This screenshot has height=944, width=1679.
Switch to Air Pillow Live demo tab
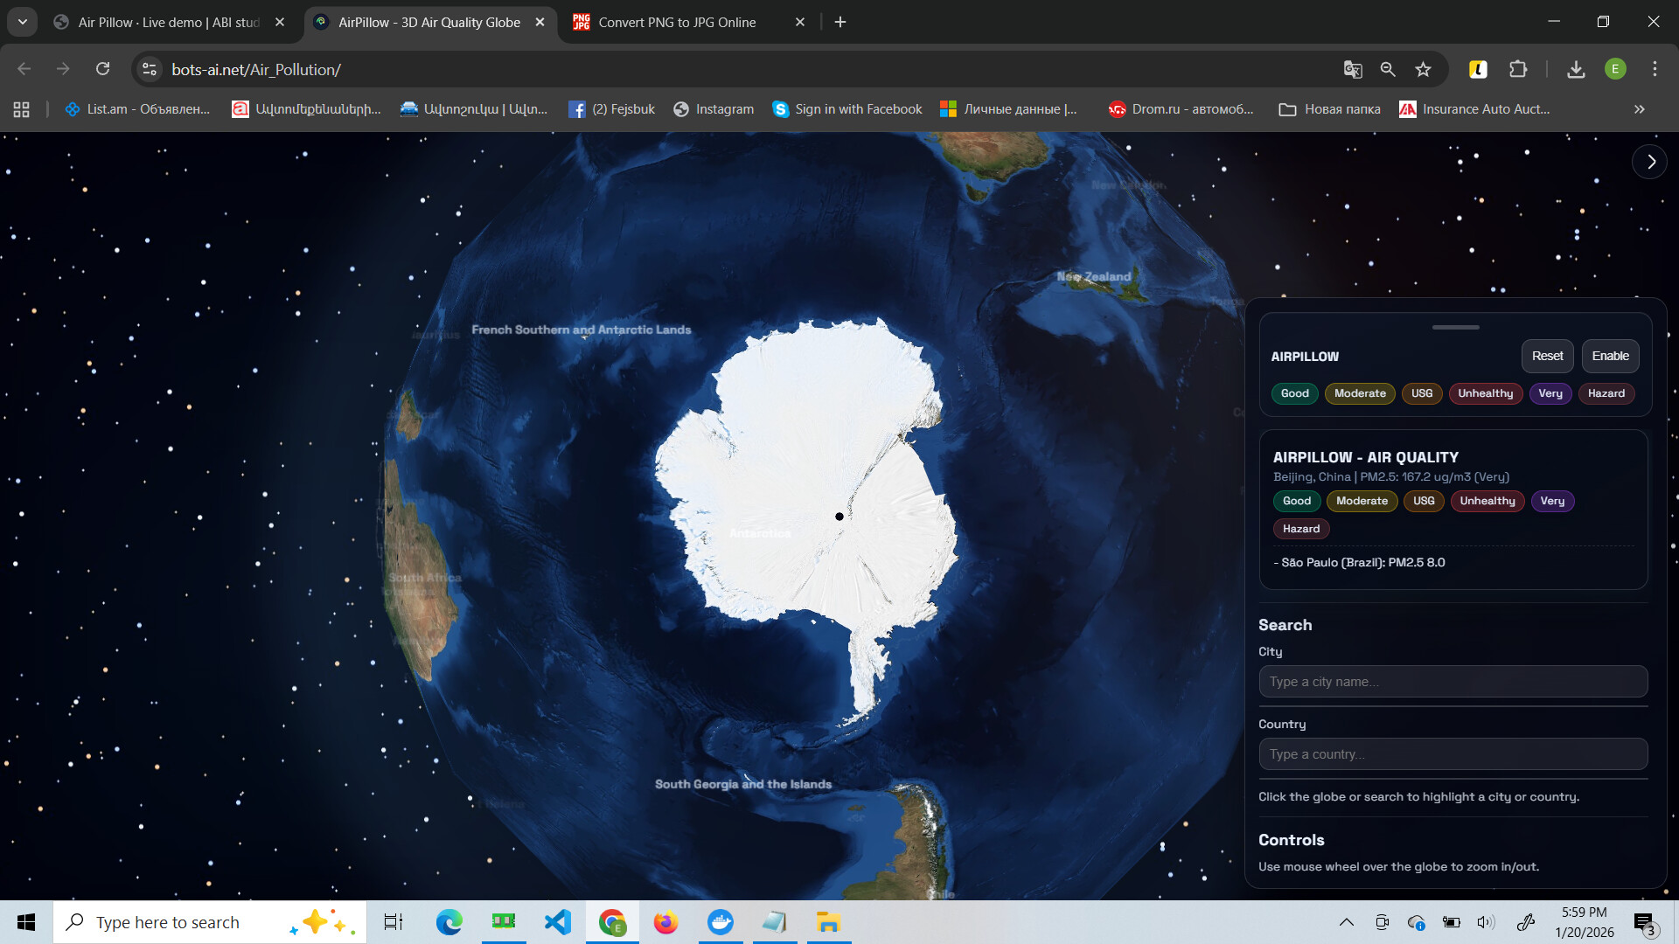(168, 22)
